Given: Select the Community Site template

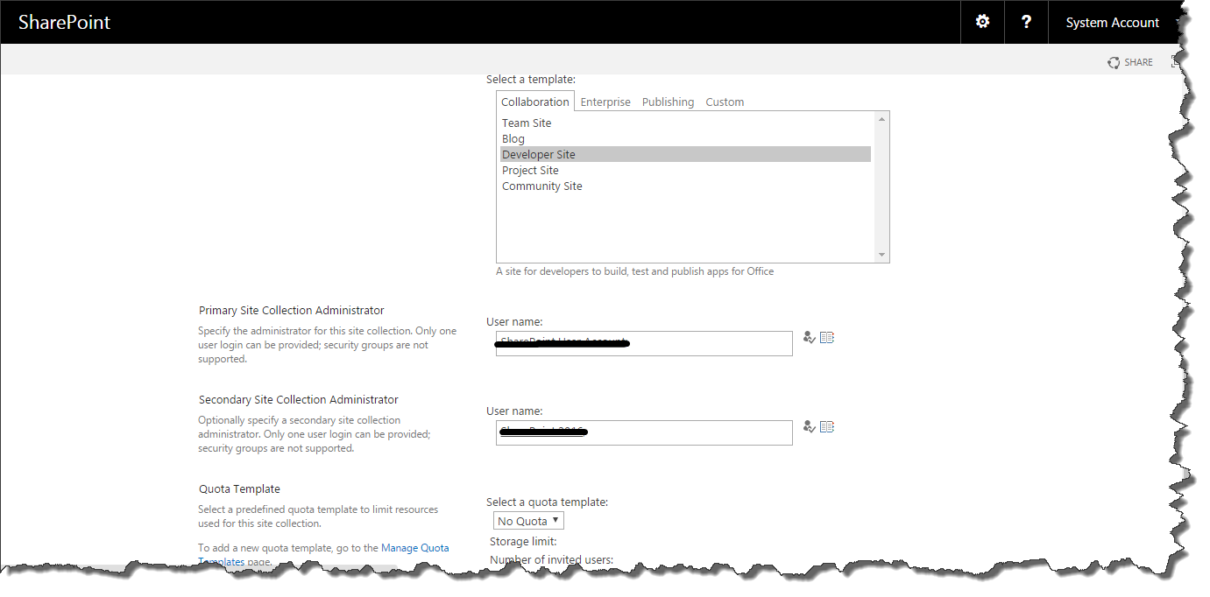Looking at the screenshot, I should [x=685, y=186].
